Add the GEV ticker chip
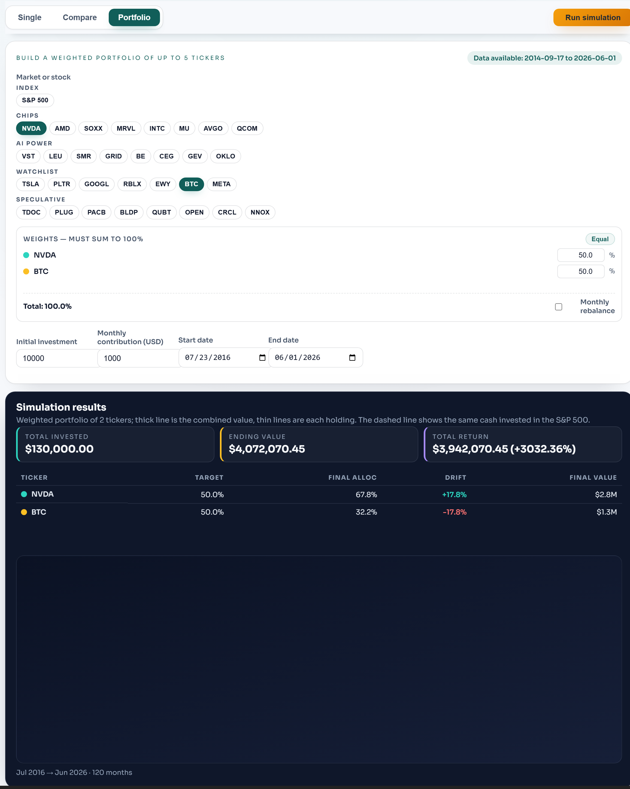The image size is (630, 789). coord(195,156)
